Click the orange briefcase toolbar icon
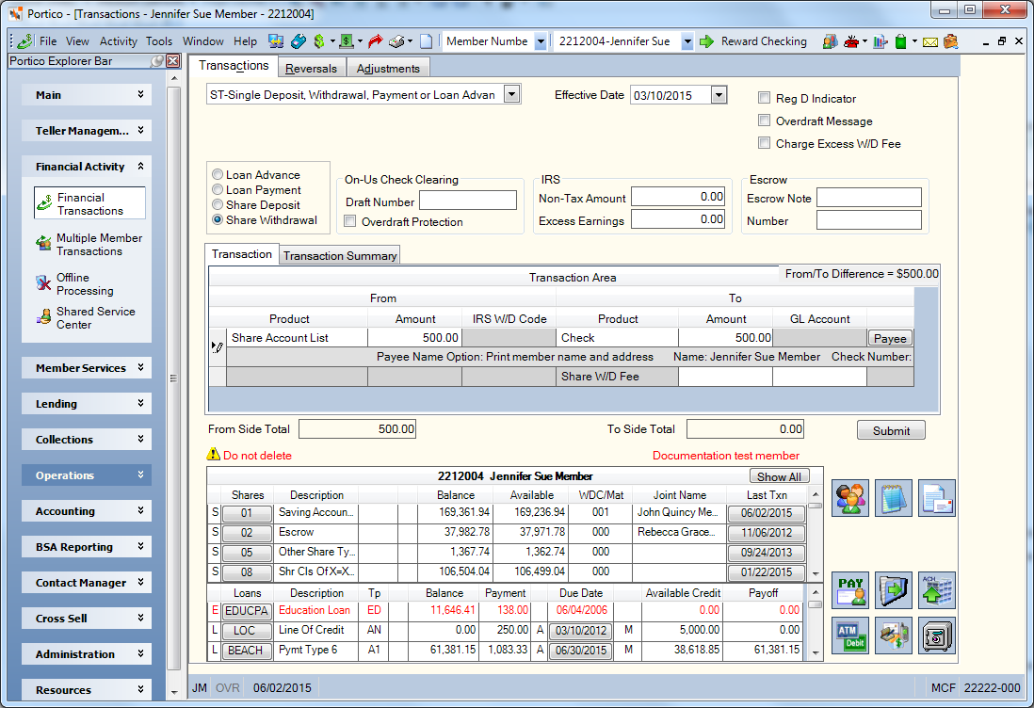The width and height of the screenshot is (1034, 708). pos(950,41)
